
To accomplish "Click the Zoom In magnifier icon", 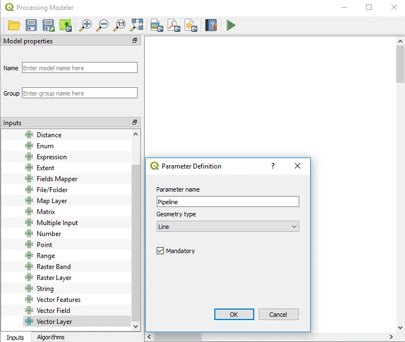I will click(x=85, y=25).
